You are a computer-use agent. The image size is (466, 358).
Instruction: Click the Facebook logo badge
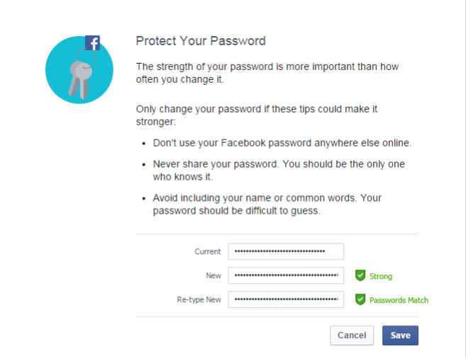(92, 43)
